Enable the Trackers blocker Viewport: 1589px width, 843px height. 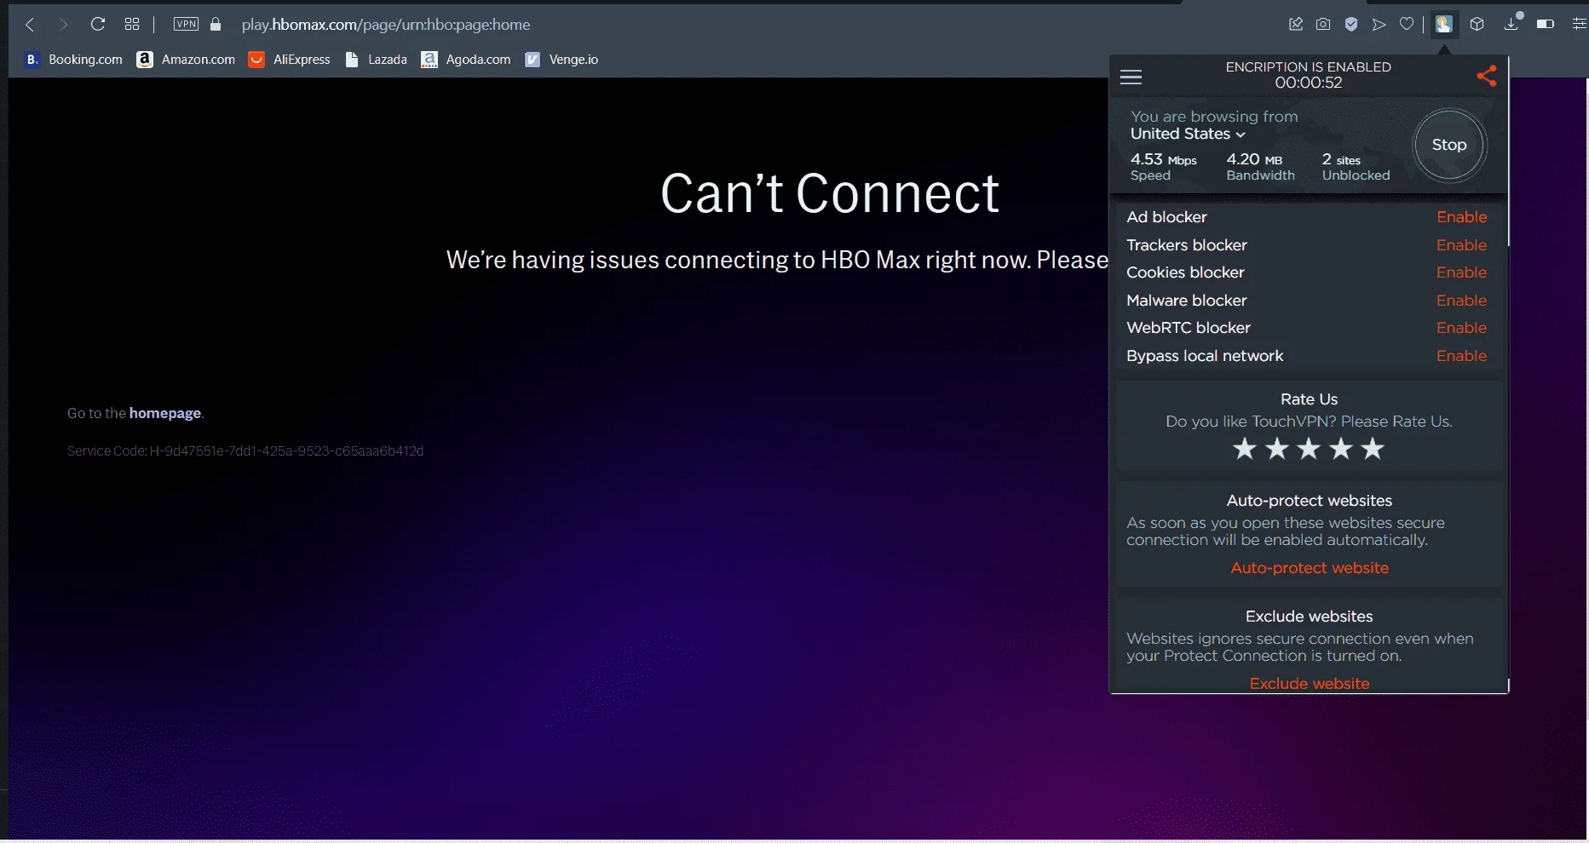pyautogui.click(x=1461, y=245)
